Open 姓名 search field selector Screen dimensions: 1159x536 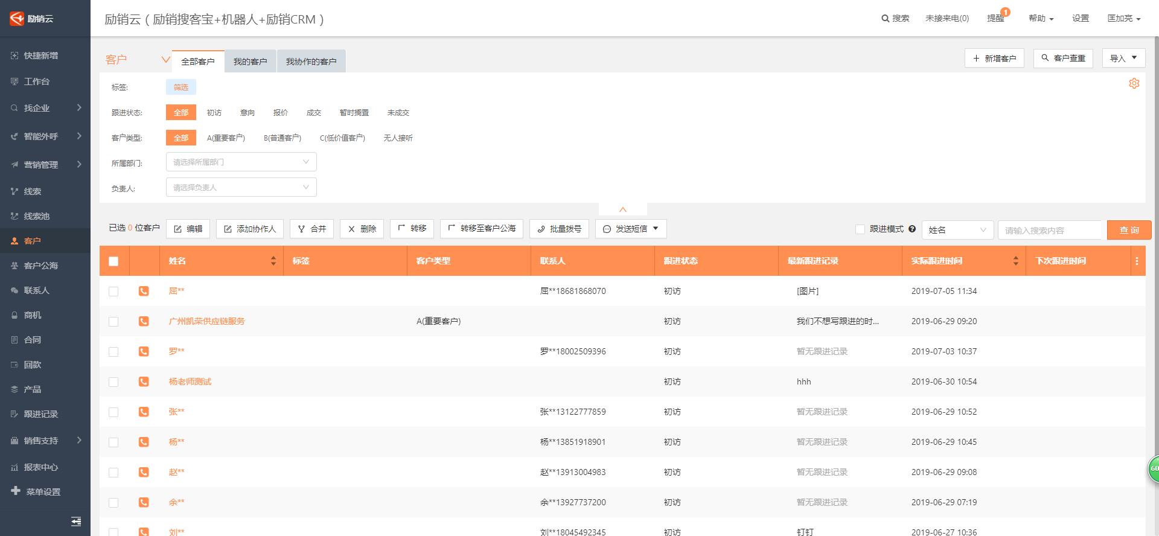(x=957, y=230)
